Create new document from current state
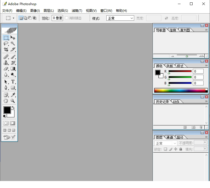The height and width of the screenshot is (188, 210). pos(185,127)
